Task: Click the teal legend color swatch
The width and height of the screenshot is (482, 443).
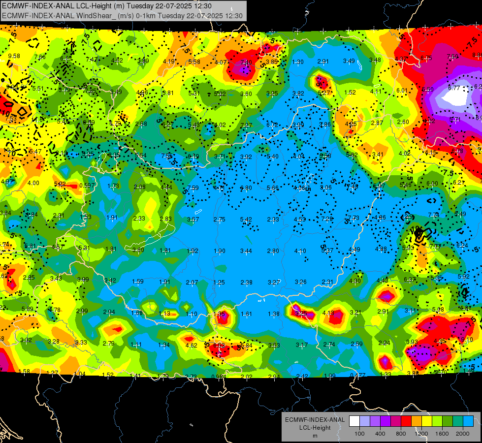Action: pos(458,421)
